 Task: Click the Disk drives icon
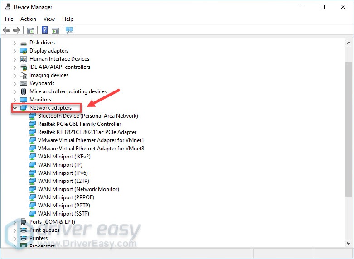pyautogui.click(x=24, y=43)
